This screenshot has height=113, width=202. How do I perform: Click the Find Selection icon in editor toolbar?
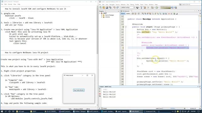143,13
